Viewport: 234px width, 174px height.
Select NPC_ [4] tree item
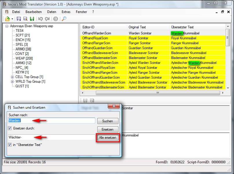22,67
